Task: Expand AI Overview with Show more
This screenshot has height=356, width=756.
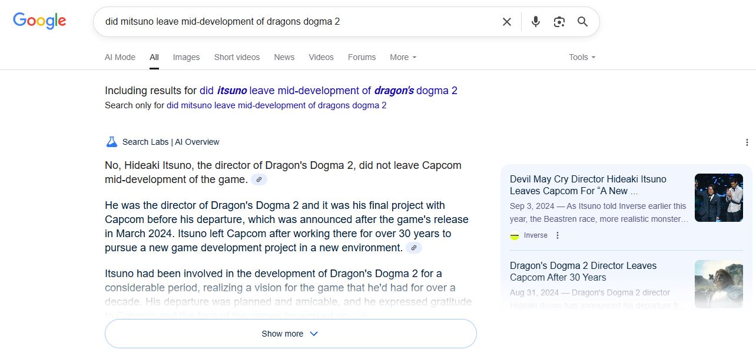Action: [290, 334]
